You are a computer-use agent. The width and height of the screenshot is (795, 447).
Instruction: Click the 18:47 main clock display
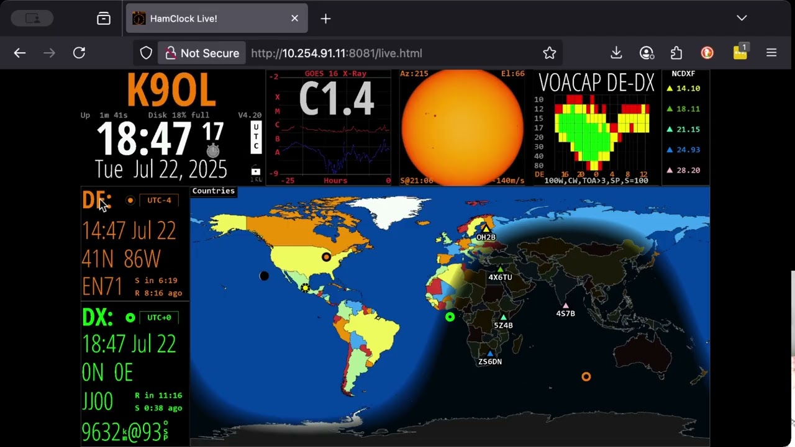pyautogui.click(x=143, y=138)
